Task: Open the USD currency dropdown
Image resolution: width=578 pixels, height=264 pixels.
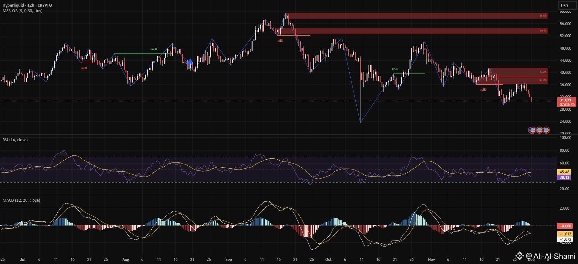Action: 567,5
